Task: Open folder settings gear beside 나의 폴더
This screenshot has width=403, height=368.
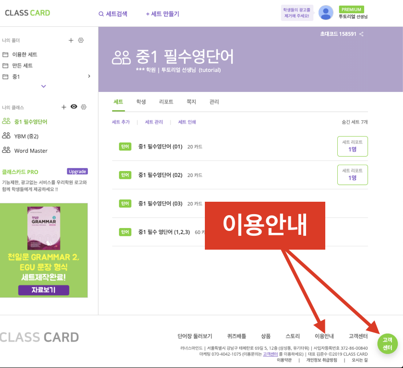Action: (x=81, y=40)
